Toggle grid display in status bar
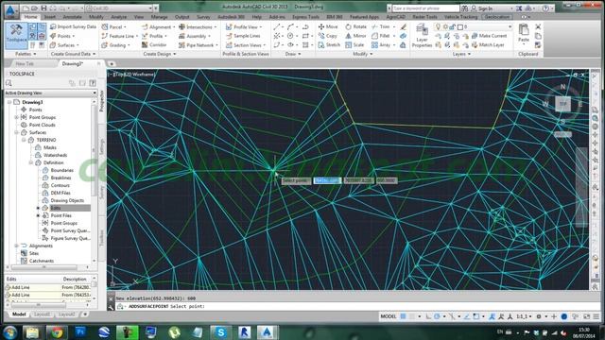The width and height of the screenshot is (605, 340). pos(403,316)
